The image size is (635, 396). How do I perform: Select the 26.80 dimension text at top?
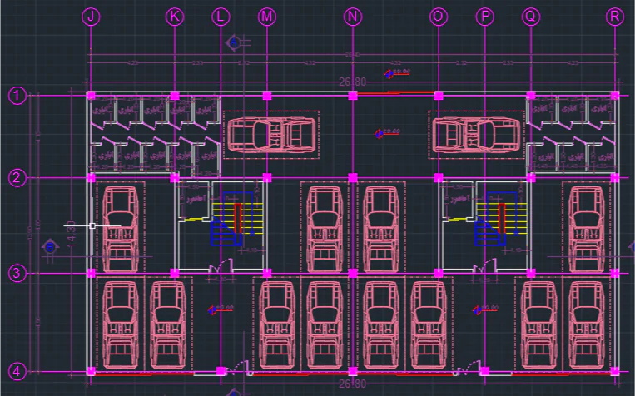[x=353, y=82]
